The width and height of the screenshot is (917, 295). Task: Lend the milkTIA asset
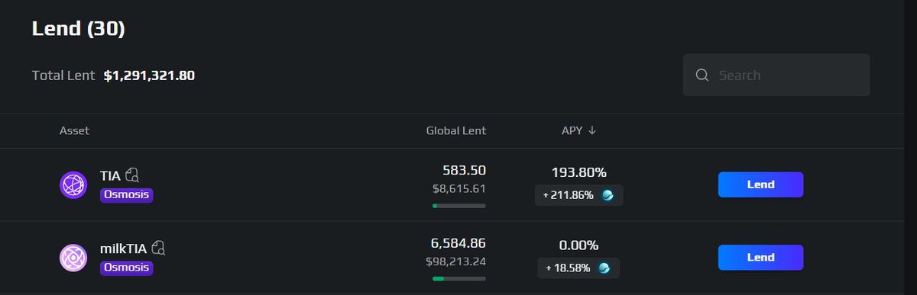[x=760, y=258]
